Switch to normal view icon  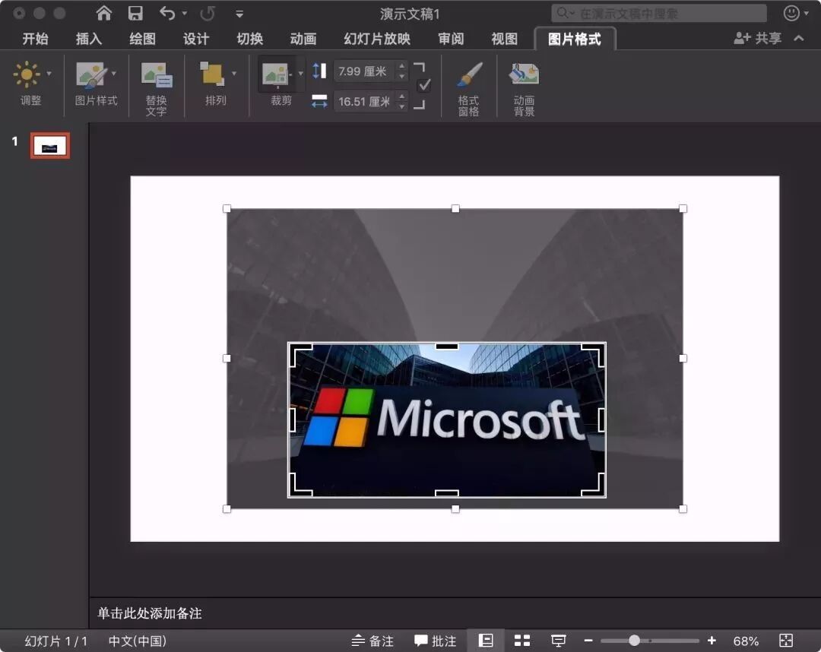click(485, 641)
